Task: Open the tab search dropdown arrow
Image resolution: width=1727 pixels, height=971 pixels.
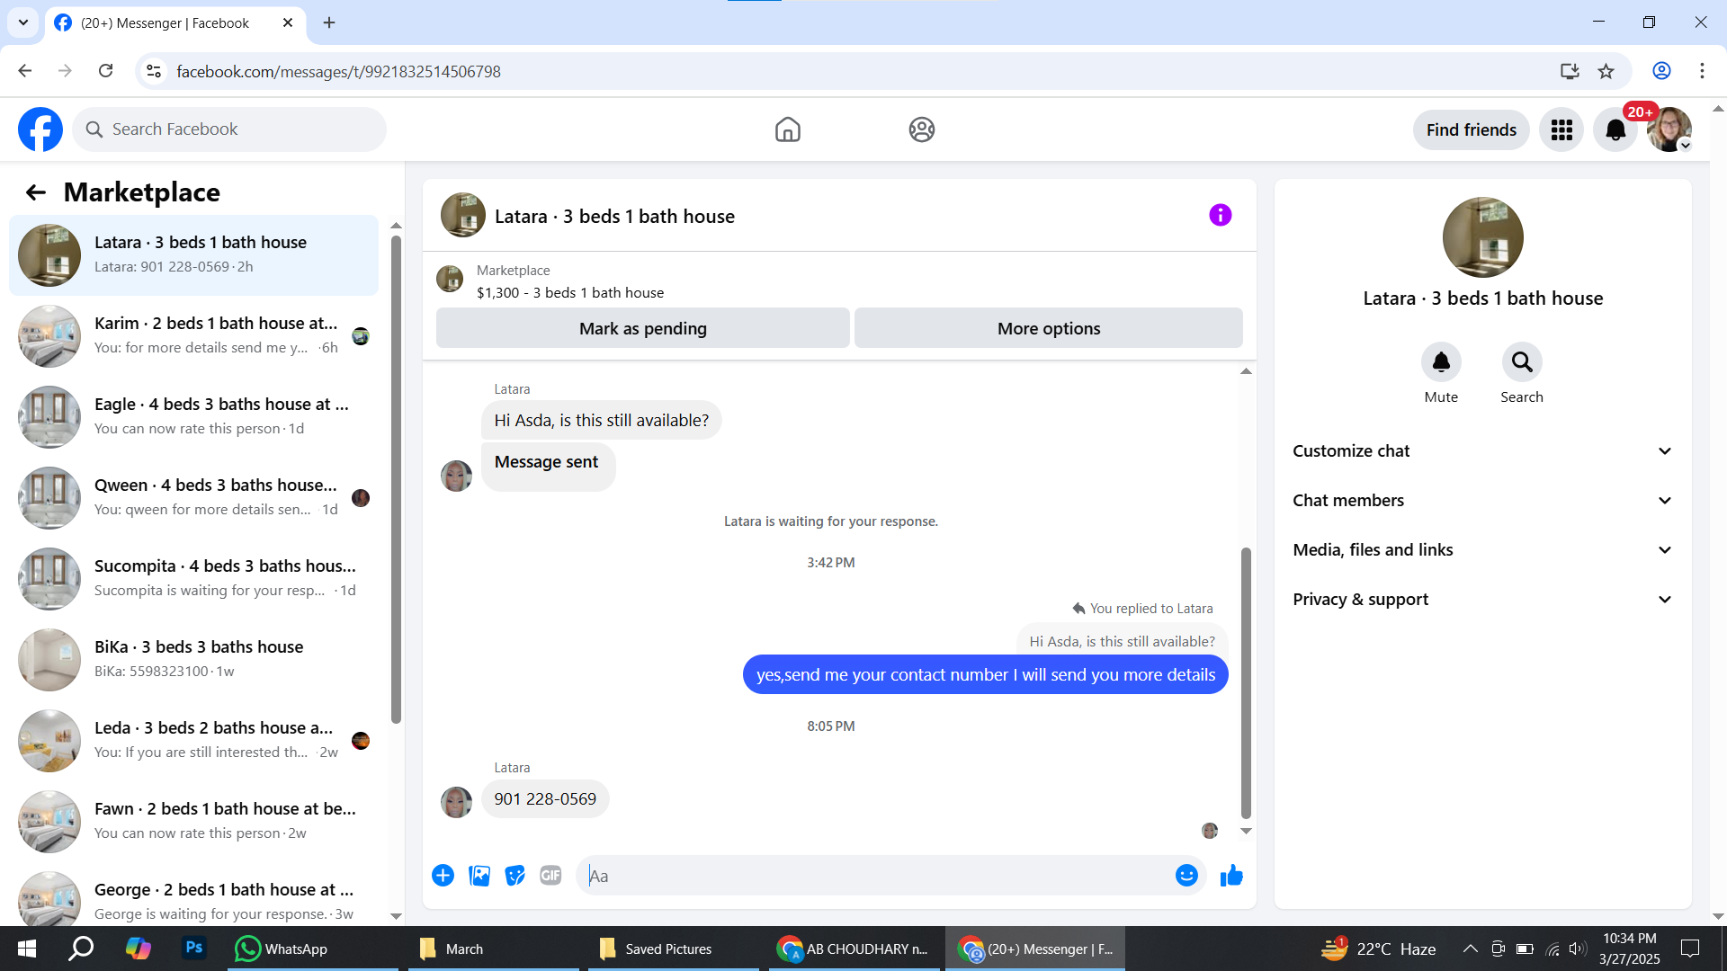Action: point(23,22)
